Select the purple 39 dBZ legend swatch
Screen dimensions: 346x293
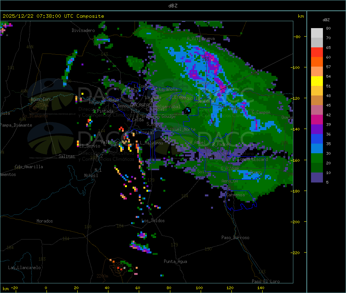coord(317,129)
